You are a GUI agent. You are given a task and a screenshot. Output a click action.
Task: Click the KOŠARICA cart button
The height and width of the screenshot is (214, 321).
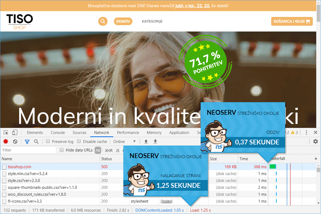coord(292,21)
